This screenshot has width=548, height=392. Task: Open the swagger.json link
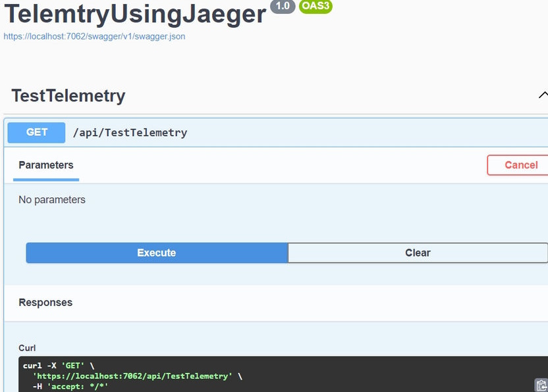point(94,36)
